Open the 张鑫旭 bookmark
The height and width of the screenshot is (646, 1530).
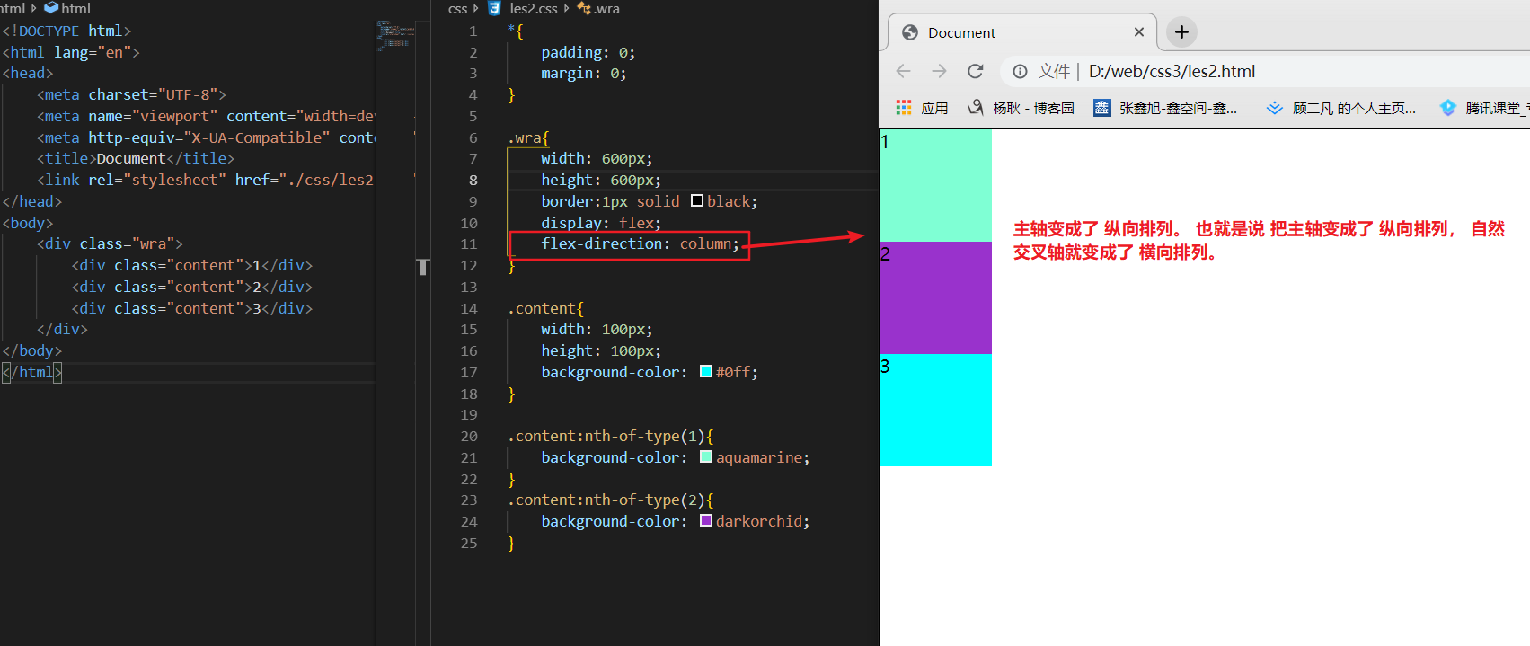1165,108
